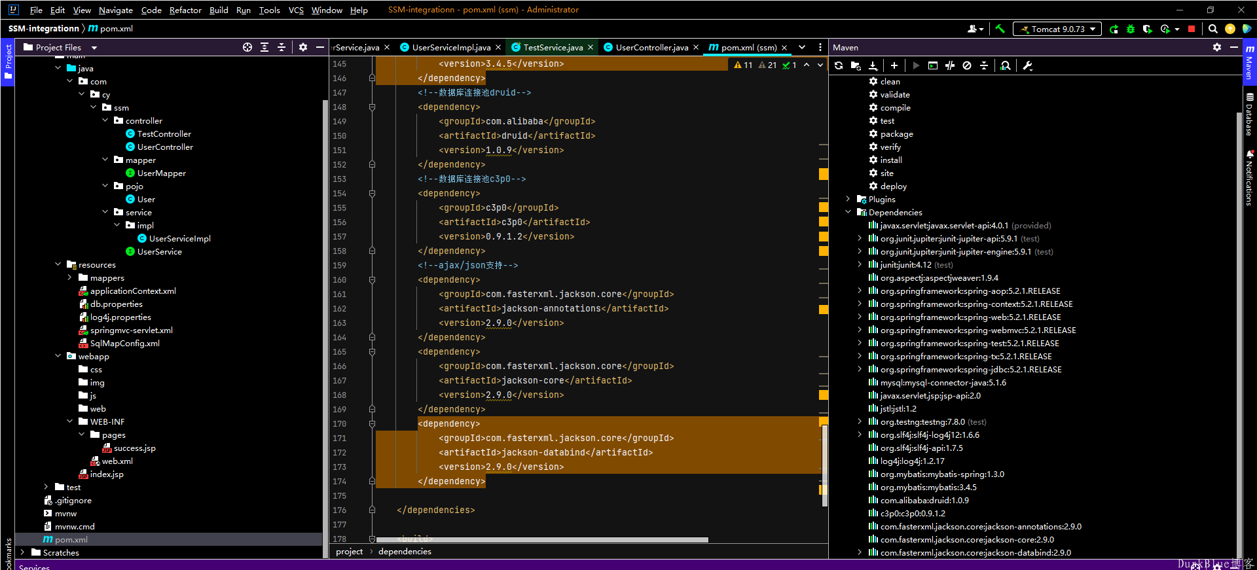Click the green Build hammer icon

click(1000, 29)
